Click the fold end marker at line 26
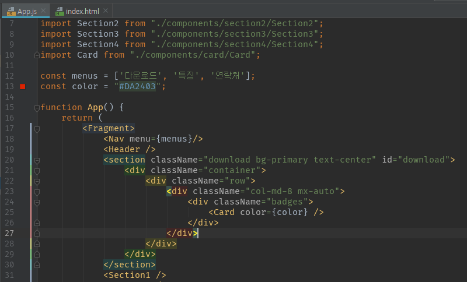 37,223
